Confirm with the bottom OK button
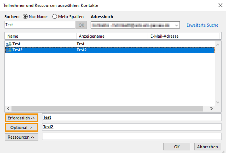226x153 pixels. [177, 147]
